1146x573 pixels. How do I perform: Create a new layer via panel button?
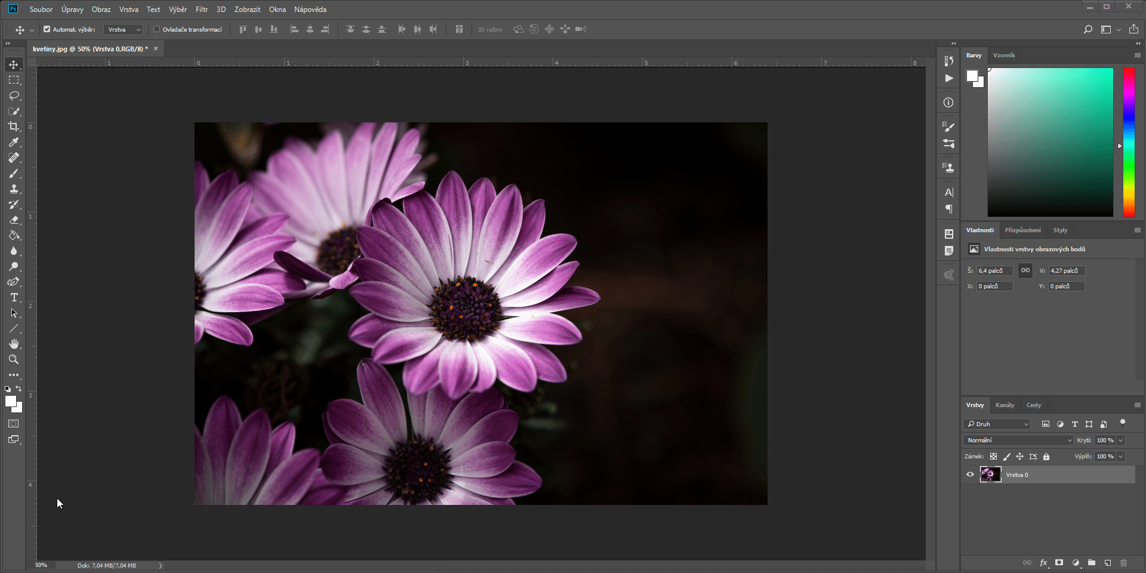tap(1108, 562)
